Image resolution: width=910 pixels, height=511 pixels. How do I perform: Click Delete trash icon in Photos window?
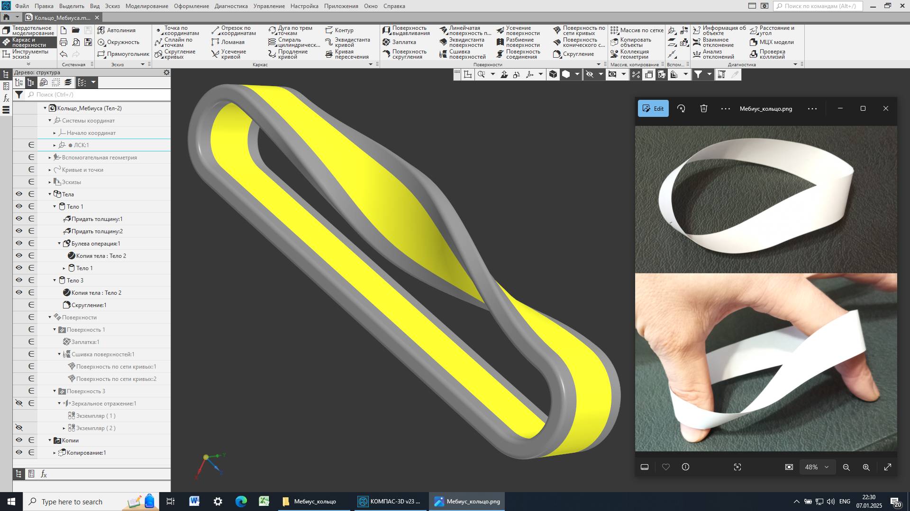point(704,108)
